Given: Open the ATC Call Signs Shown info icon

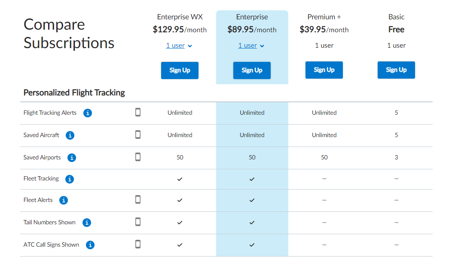Looking at the screenshot, I should click(90, 245).
